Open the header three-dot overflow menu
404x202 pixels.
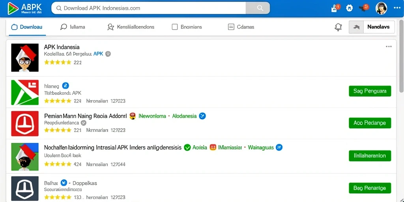397,8
